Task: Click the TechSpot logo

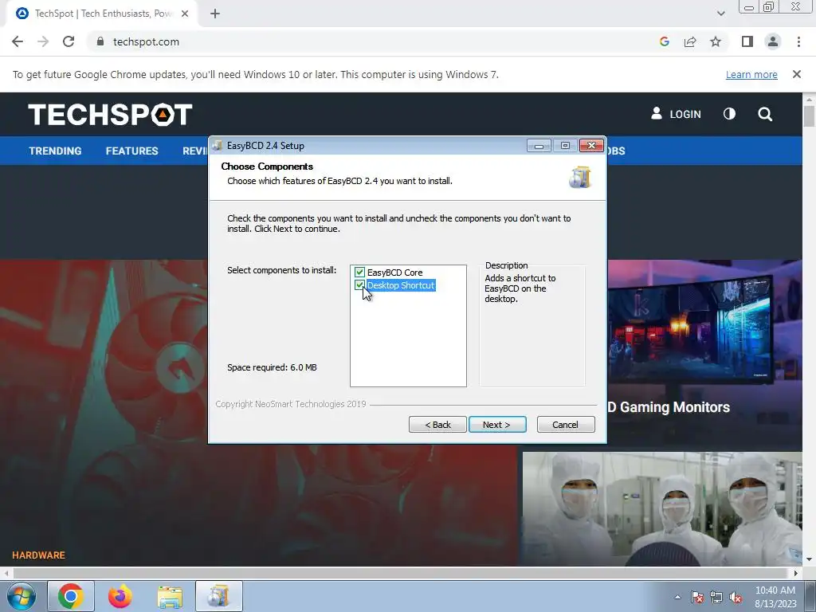Action: coord(110,115)
